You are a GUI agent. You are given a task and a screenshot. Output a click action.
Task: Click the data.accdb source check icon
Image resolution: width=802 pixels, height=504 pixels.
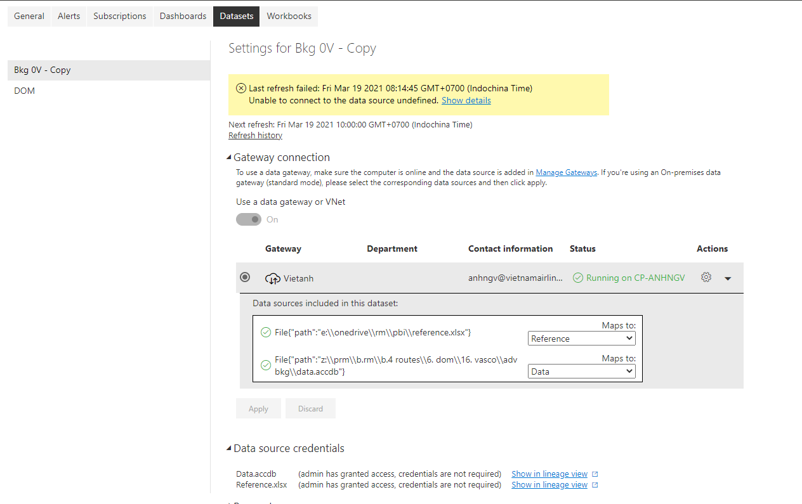tap(266, 365)
